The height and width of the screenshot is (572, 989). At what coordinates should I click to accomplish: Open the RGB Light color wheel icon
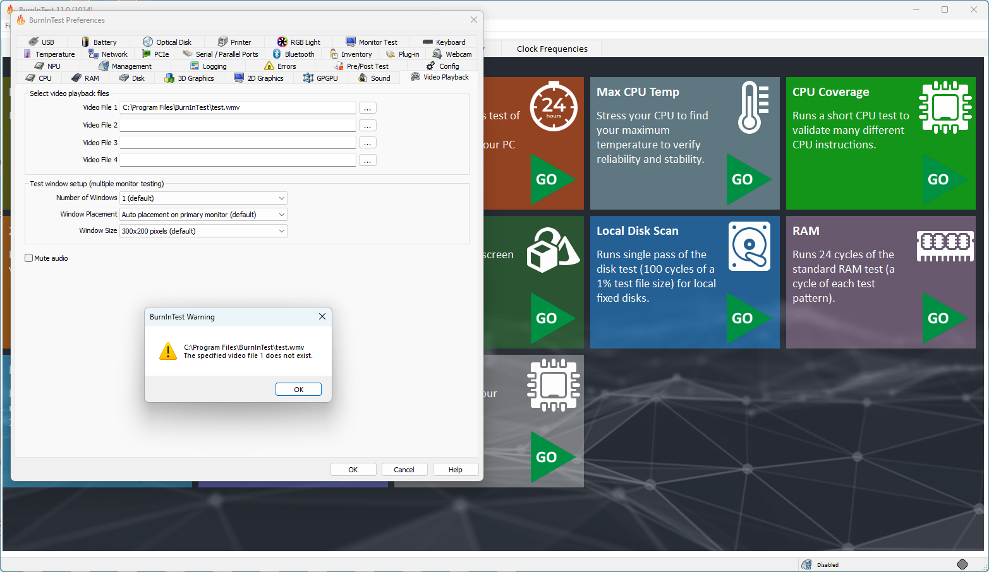tap(282, 42)
